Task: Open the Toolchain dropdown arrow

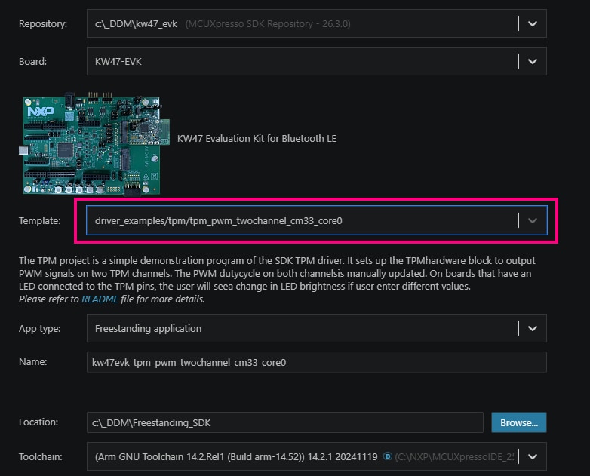Action: click(x=532, y=457)
